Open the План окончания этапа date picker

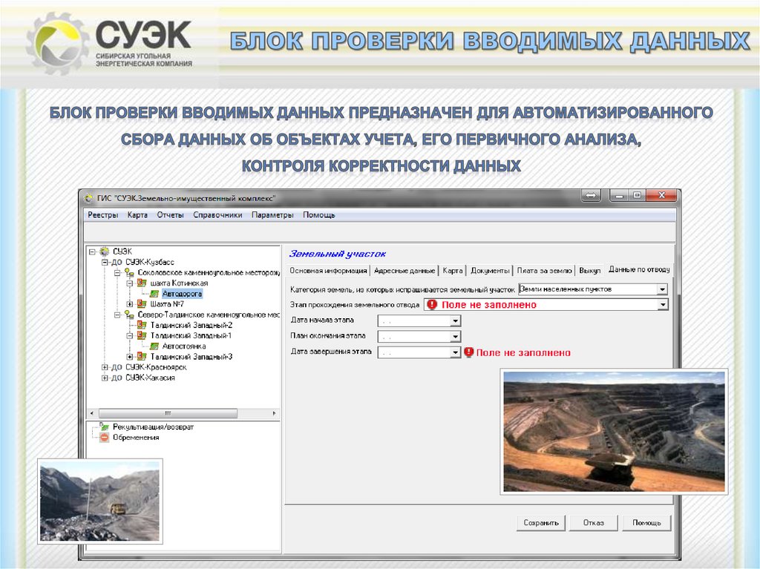(455, 336)
